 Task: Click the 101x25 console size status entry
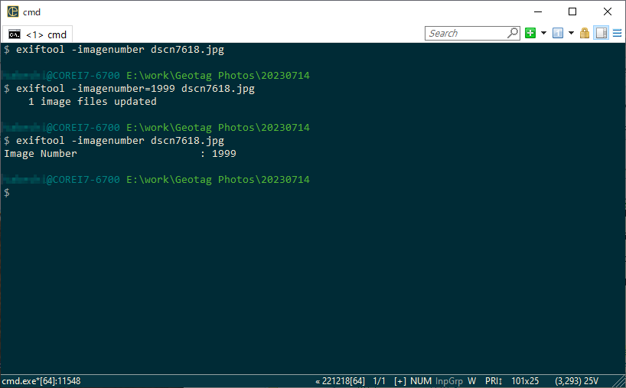tap(525, 381)
